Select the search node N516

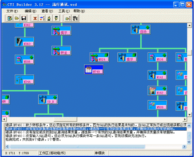157,57
